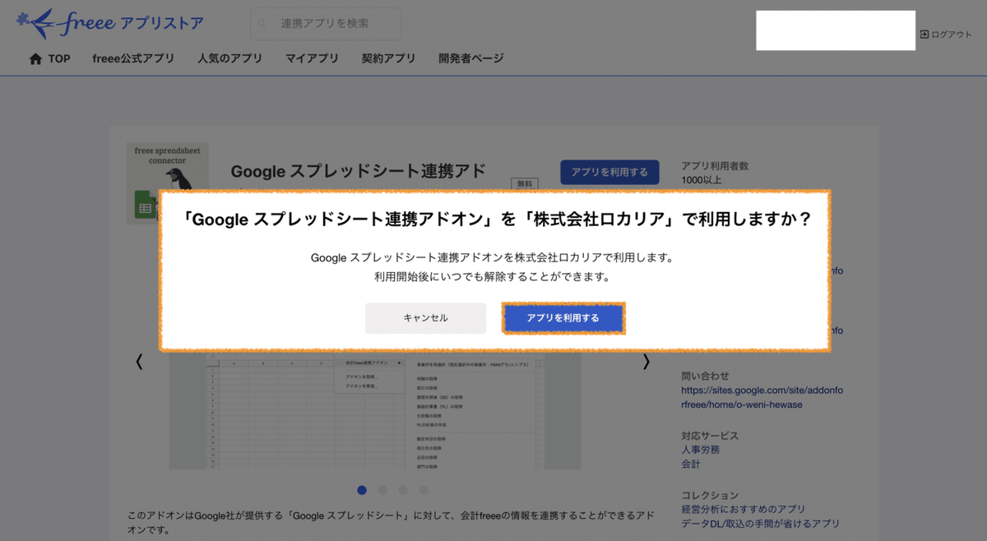
Task: Show previous screenshot with left chevron
Action: coord(139,362)
